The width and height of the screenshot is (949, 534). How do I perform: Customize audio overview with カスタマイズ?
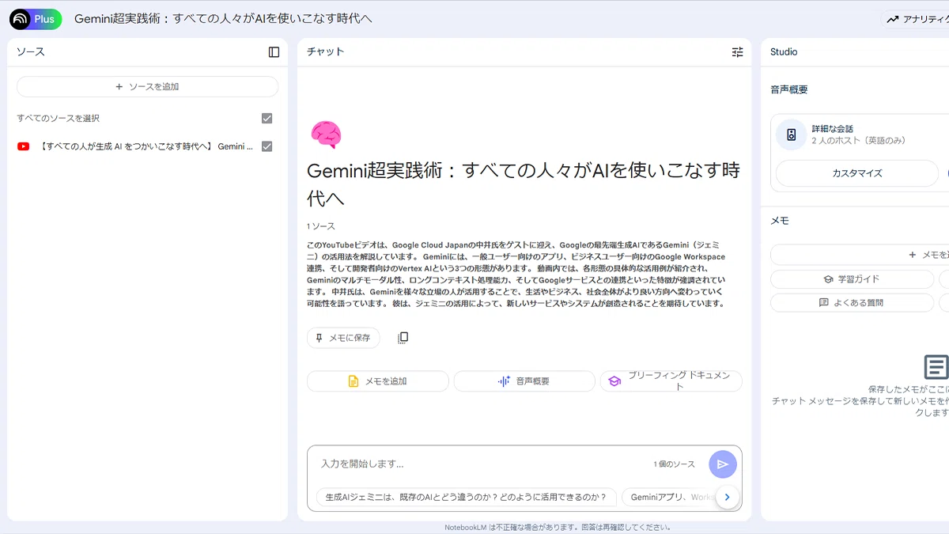tap(857, 173)
